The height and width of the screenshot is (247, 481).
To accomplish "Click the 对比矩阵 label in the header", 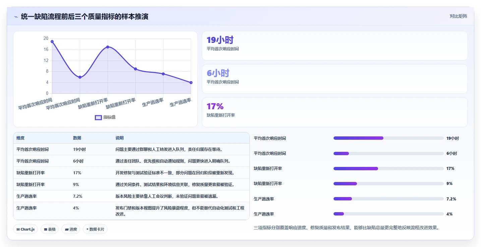I will (x=458, y=16).
